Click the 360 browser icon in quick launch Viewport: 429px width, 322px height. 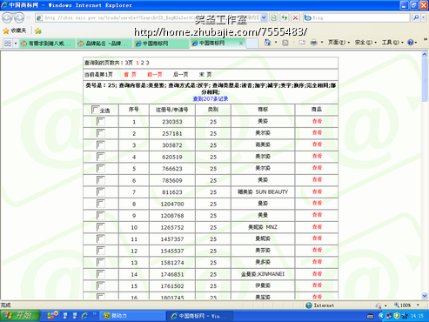[53, 315]
